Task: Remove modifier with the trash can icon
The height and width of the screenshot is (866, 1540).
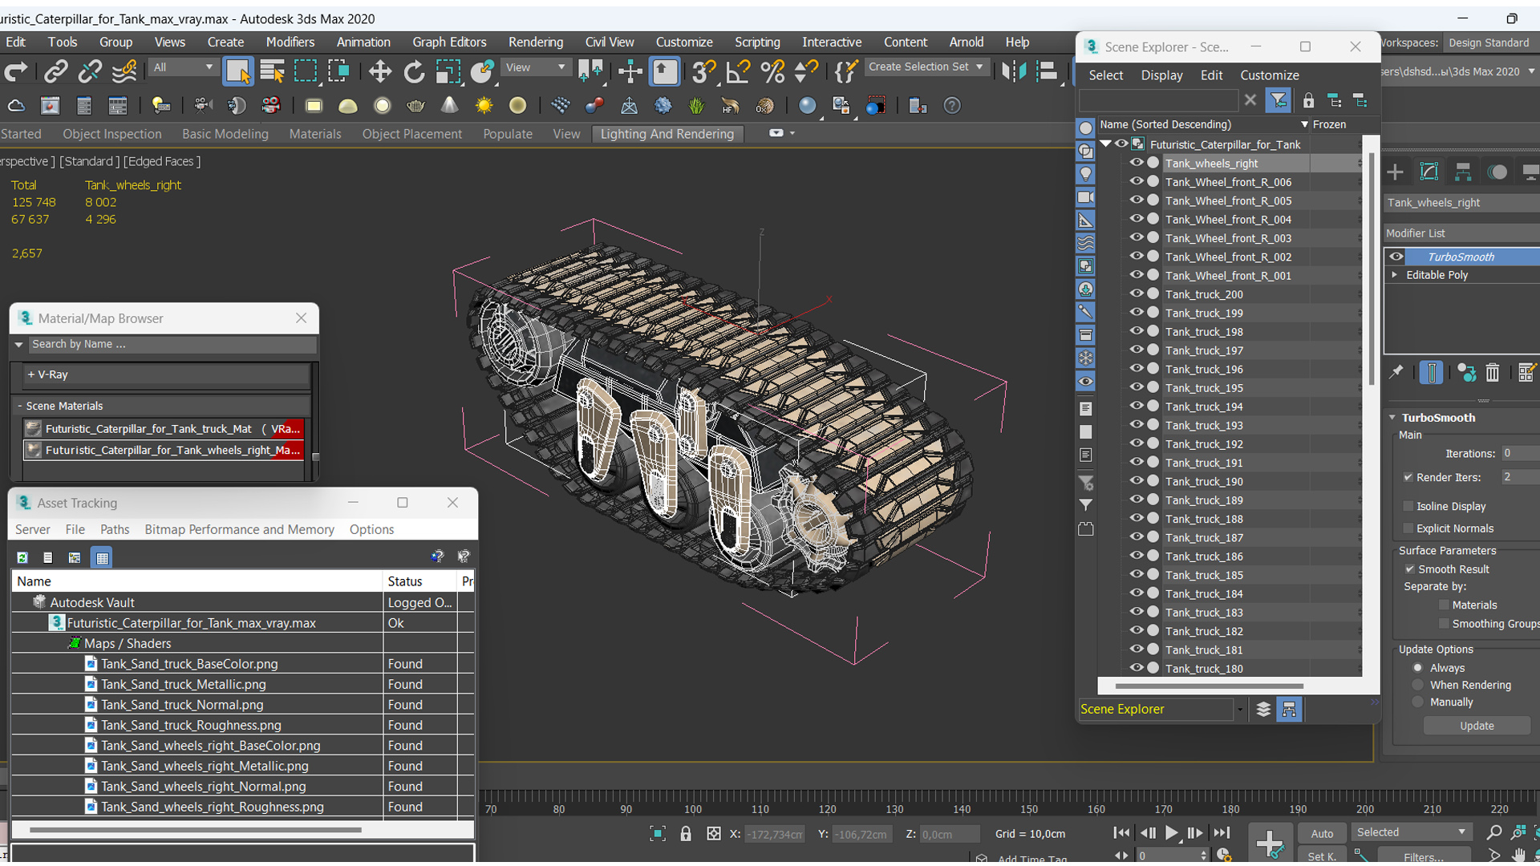Action: 1493,372
